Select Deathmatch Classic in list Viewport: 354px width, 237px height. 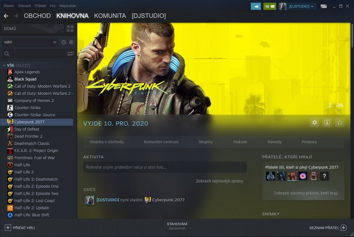[37, 143]
